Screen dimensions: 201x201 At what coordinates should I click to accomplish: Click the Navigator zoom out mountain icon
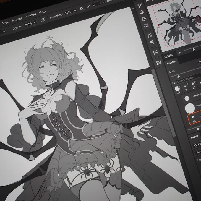click(179, 53)
